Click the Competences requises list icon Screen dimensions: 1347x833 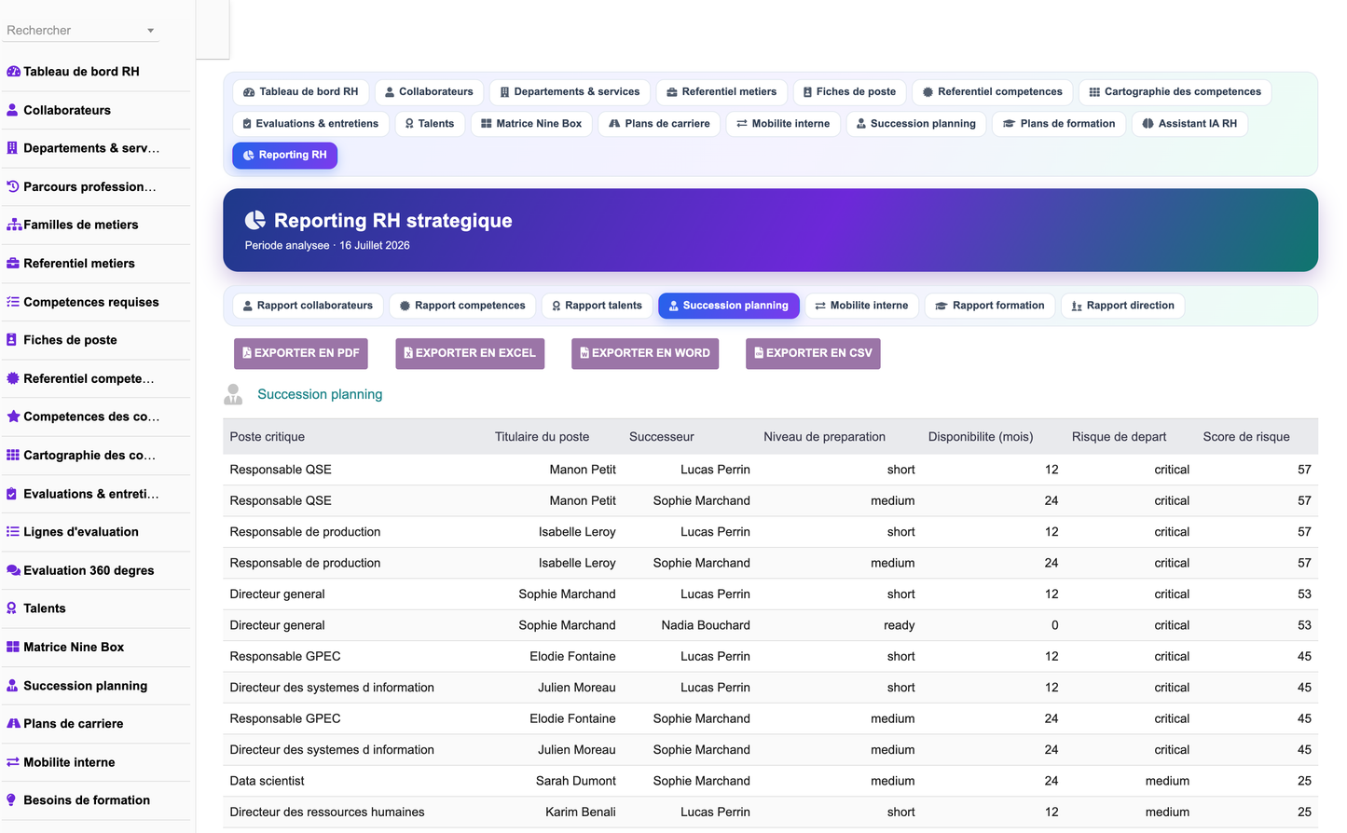[13, 302]
